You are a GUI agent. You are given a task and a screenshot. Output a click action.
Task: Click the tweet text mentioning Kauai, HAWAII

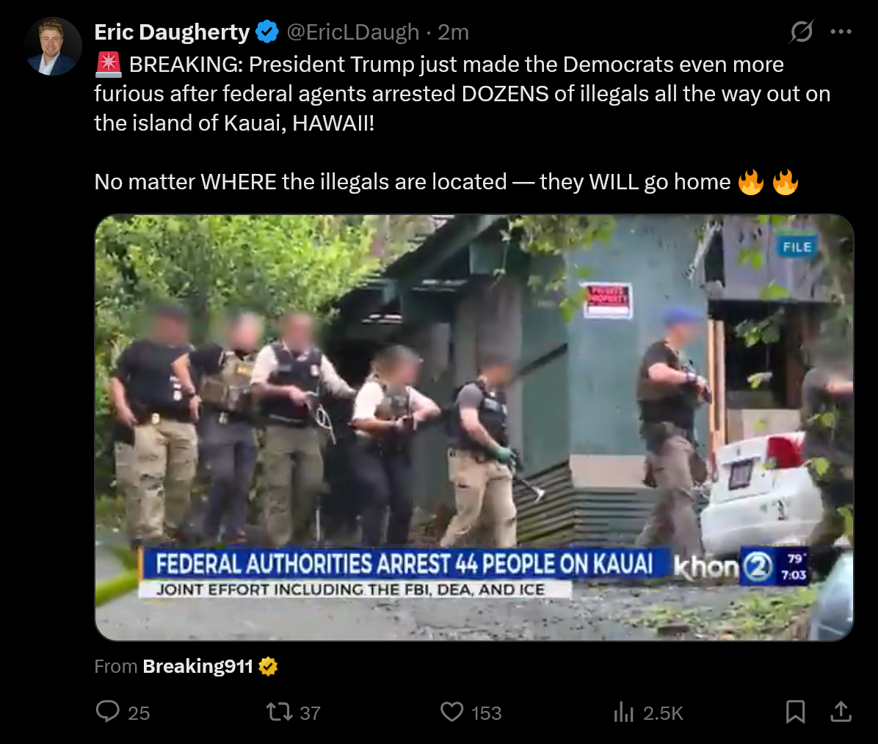tap(462, 93)
